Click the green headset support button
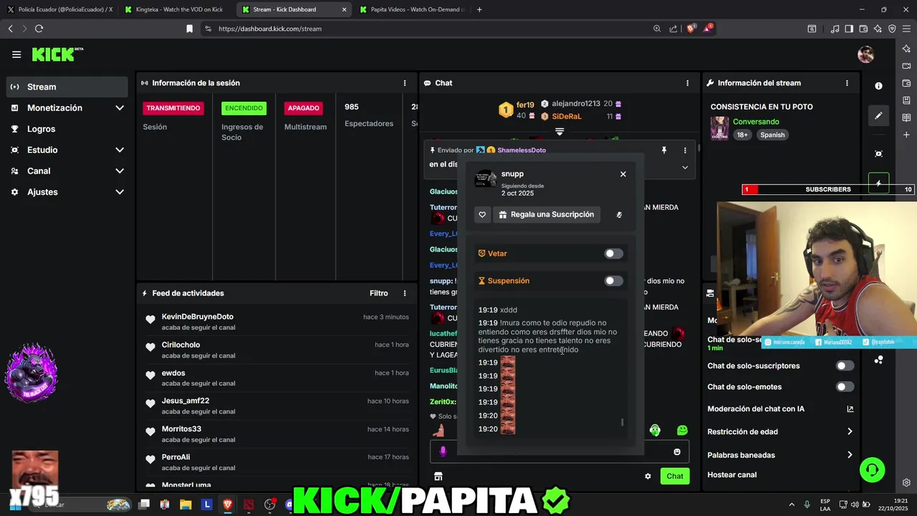The height and width of the screenshot is (516, 917). (x=872, y=470)
